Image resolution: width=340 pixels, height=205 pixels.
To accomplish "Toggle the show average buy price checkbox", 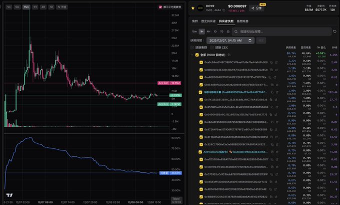I will tap(159, 7).
